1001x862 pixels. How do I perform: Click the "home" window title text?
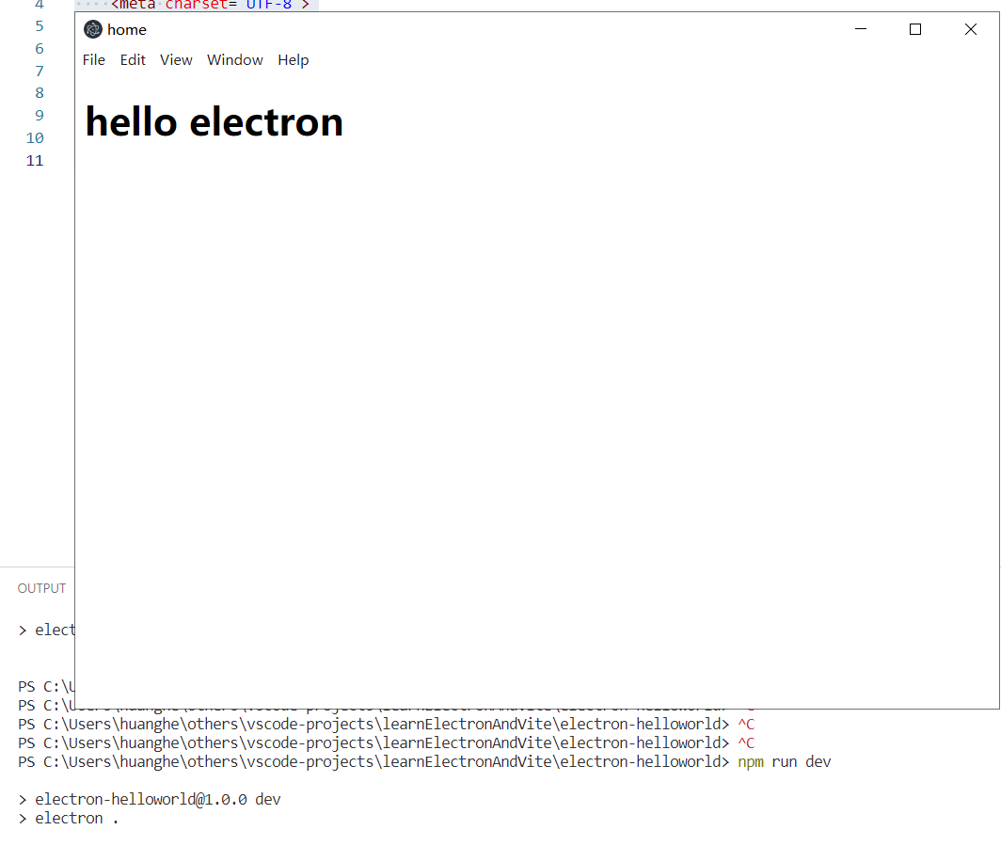coord(127,29)
